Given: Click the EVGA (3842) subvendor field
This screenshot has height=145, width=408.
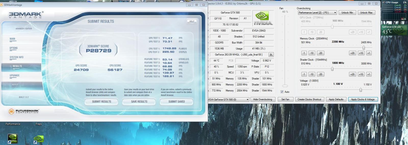Looking at the screenshot, I should click(x=259, y=30).
